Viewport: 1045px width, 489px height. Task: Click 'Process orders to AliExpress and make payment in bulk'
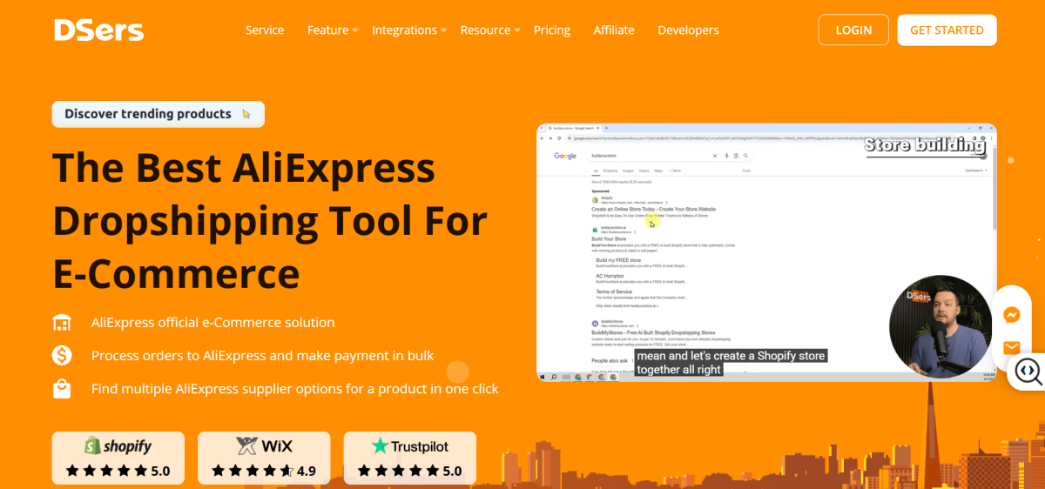pos(262,355)
